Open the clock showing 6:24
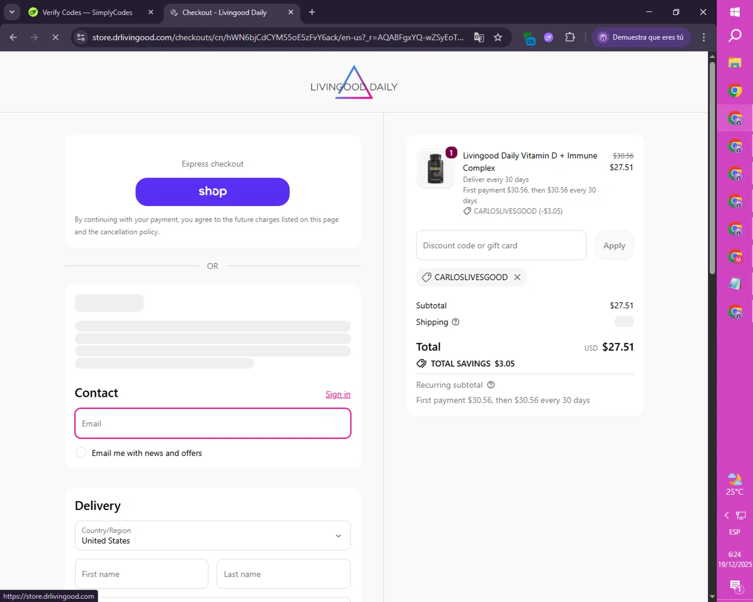The width and height of the screenshot is (753, 602). coord(735,559)
